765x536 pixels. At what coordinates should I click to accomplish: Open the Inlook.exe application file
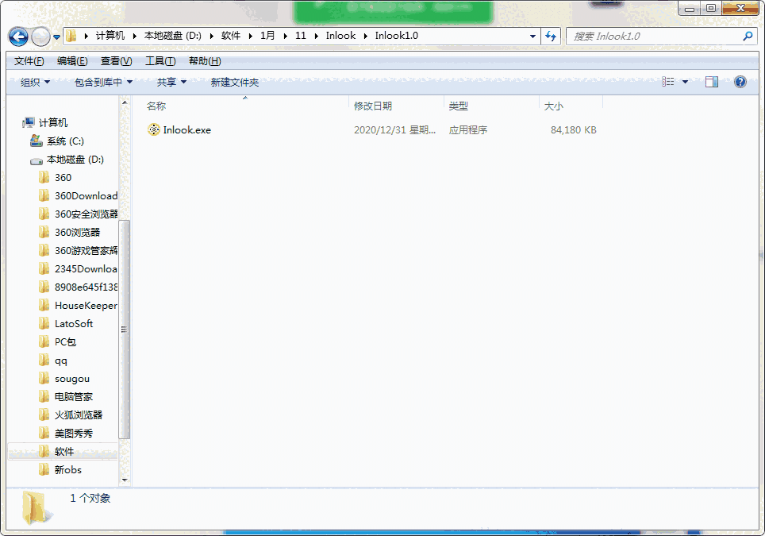[x=186, y=130]
